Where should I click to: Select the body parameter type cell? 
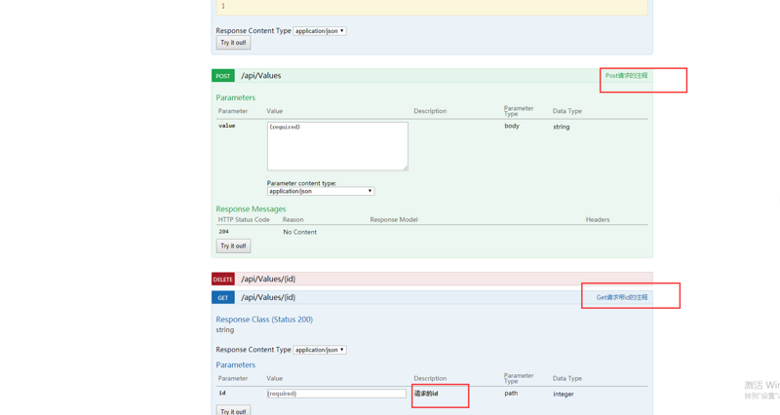click(x=512, y=127)
